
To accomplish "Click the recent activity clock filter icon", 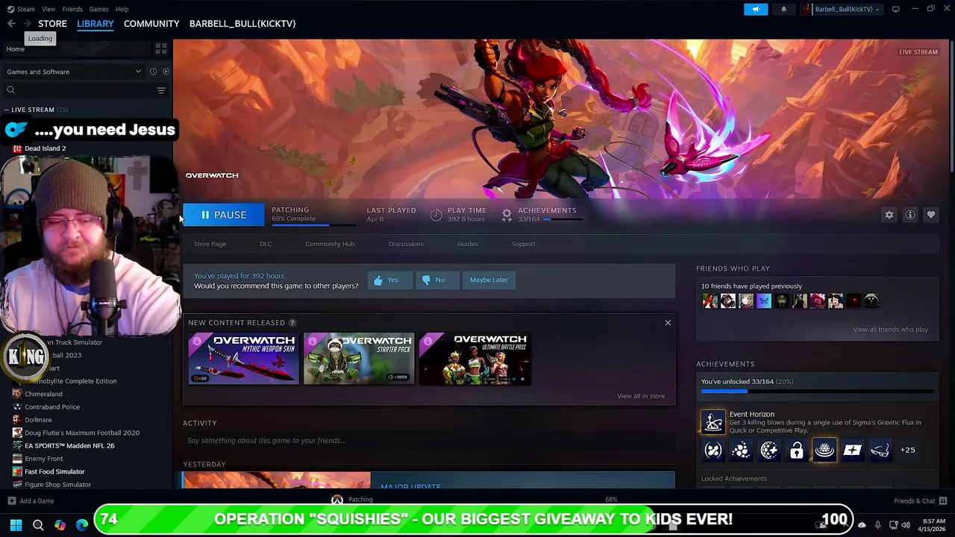I will click(153, 72).
